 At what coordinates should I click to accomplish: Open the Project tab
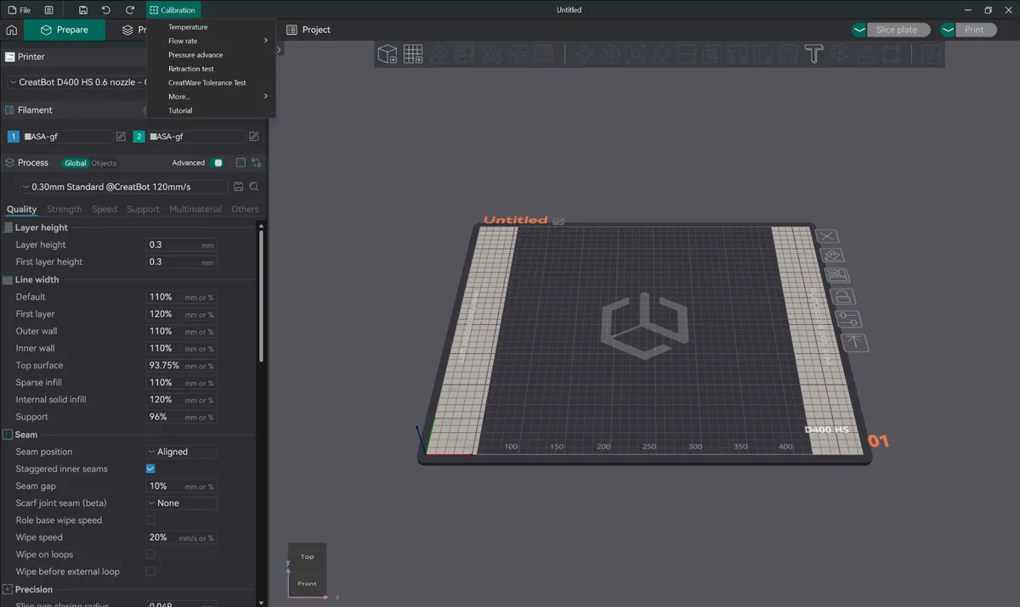[x=309, y=30]
